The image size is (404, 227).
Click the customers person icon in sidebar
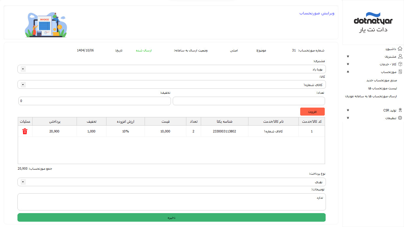coord(400,56)
